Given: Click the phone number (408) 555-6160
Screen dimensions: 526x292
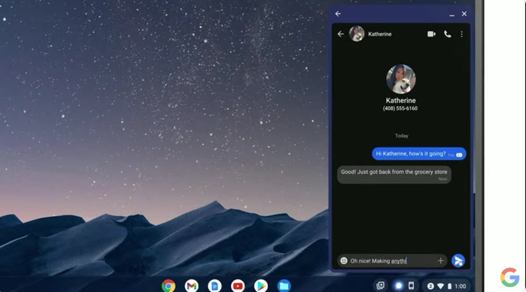Looking at the screenshot, I should pos(400,108).
